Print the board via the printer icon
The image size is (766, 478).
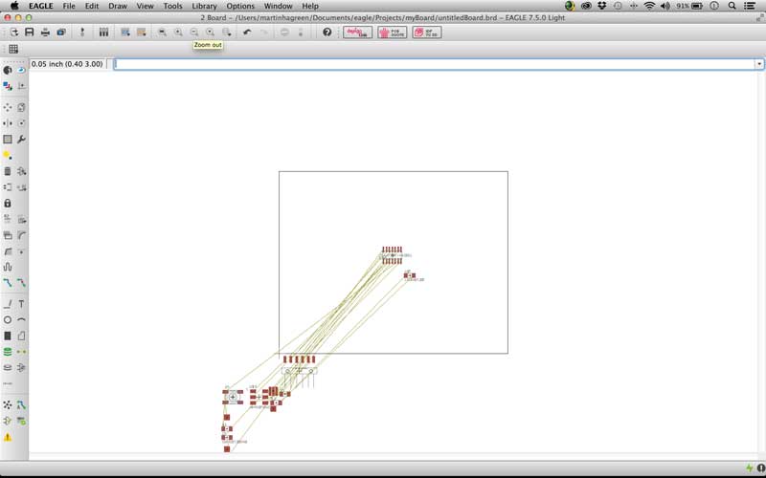(x=45, y=33)
